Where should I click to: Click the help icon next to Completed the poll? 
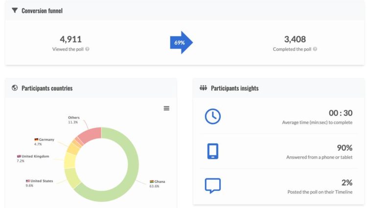pyautogui.click(x=315, y=49)
